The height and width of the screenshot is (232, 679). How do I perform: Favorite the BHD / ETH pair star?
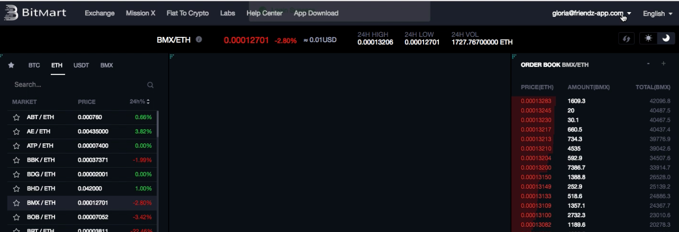16,188
